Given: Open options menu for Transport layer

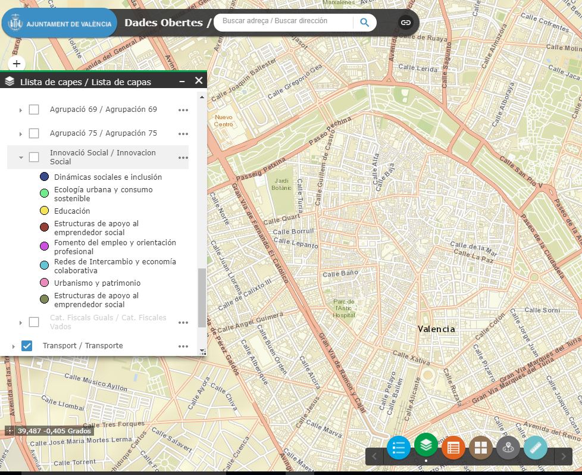Looking at the screenshot, I should click(183, 346).
